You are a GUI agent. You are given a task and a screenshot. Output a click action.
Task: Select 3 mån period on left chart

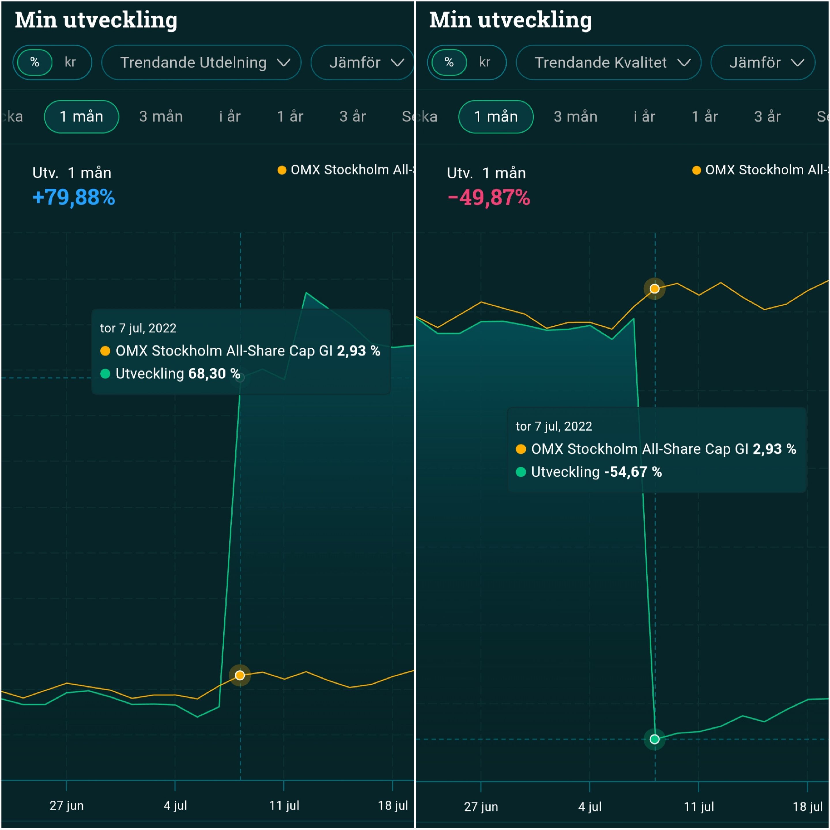161,116
